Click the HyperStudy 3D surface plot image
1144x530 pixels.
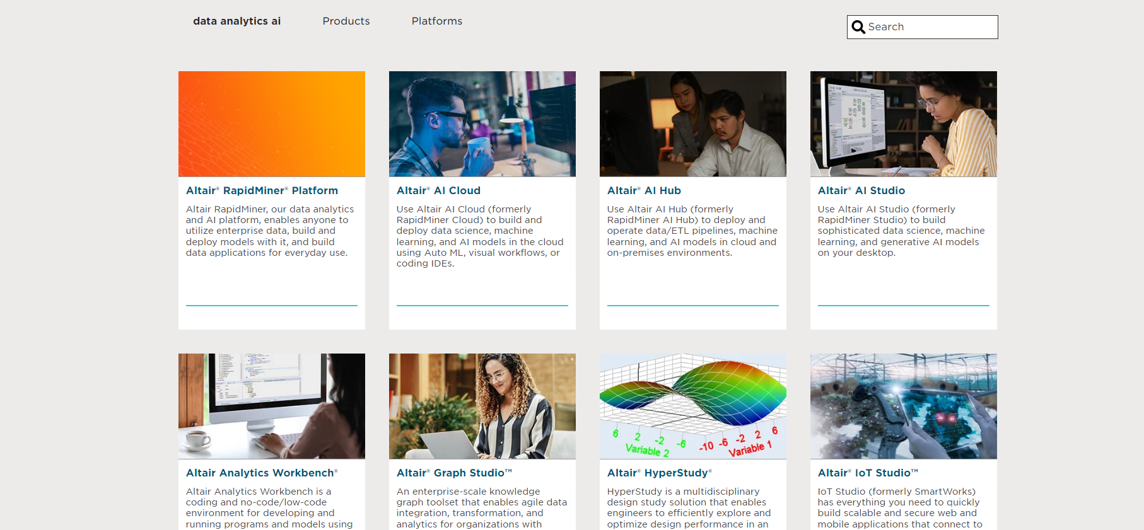[x=693, y=406]
